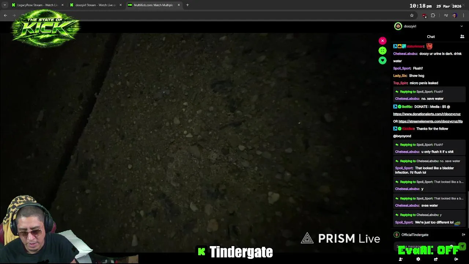The width and height of the screenshot is (469, 264).
Task: Click the green fullscreen stream button
Action: click(x=383, y=51)
